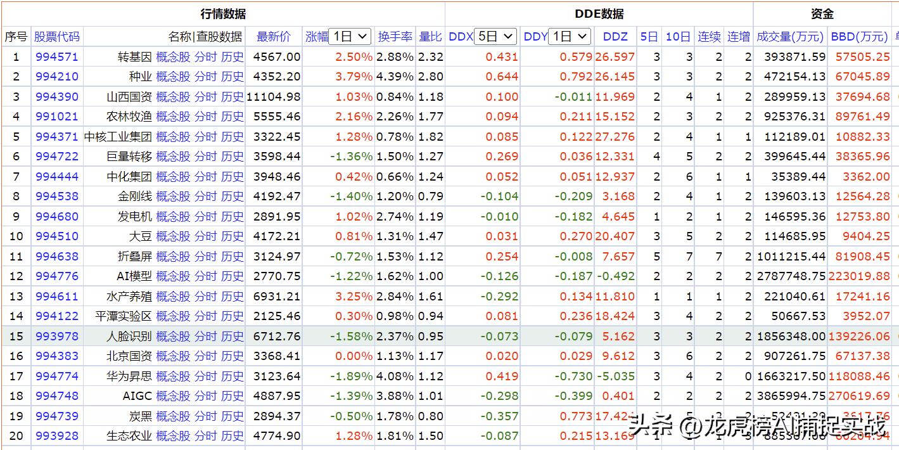899x450 pixels.
Task: Sort by the 换手率 column header
Action: pos(394,36)
